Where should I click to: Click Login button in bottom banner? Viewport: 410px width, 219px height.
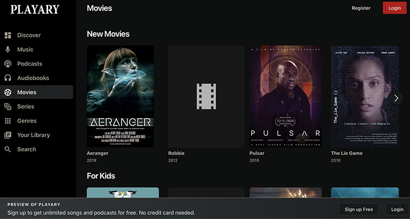[x=397, y=209]
